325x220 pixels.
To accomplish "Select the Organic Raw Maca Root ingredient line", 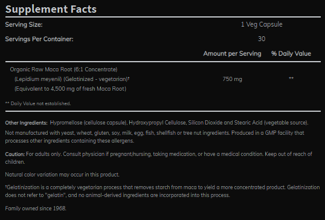I will point(63,70).
